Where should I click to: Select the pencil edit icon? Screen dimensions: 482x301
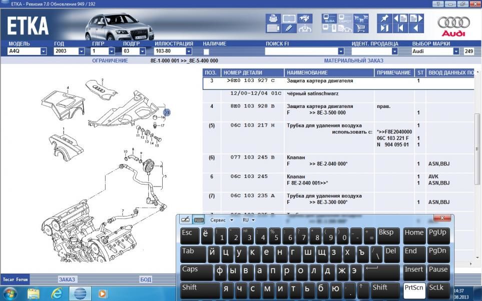pyautogui.click(x=289, y=28)
